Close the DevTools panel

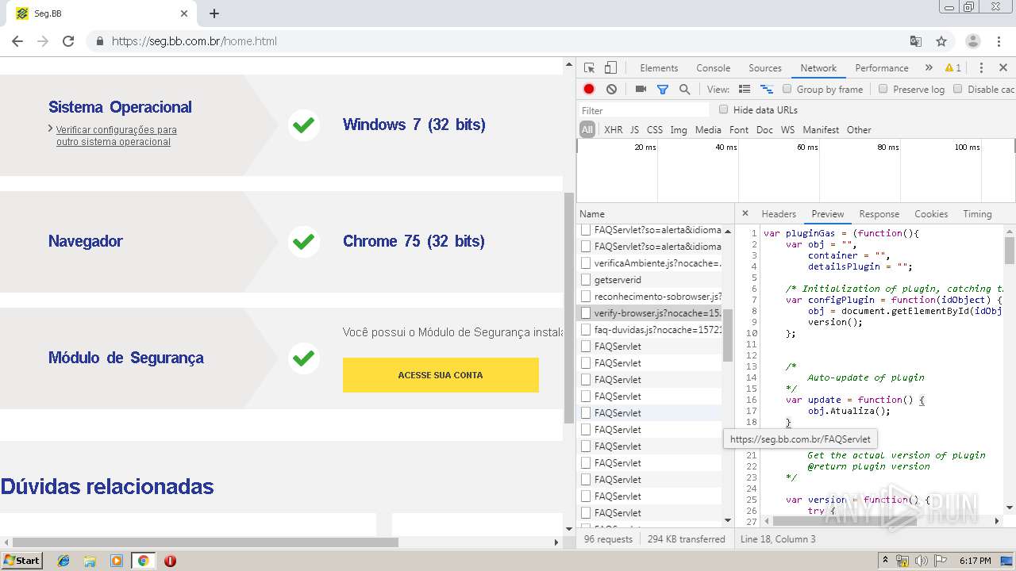tap(1003, 68)
